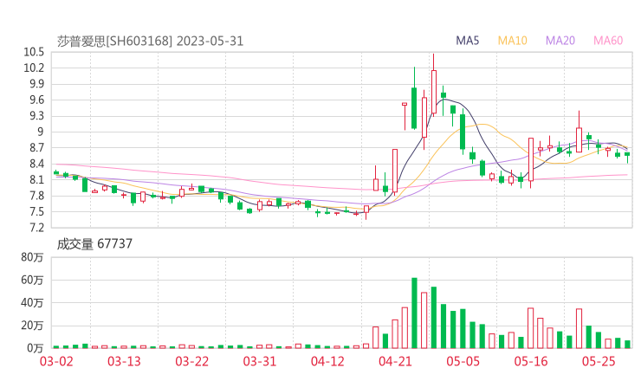Viewport: 641px width, 381px height.
Task: Click the date 2023-05-31 in header
Action: pos(211,41)
